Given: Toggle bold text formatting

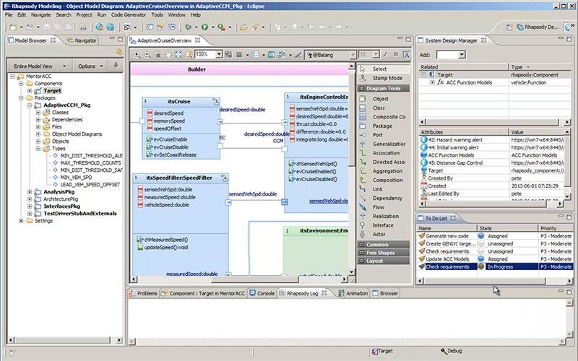Looking at the screenshot, I should pyautogui.click(x=396, y=55).
